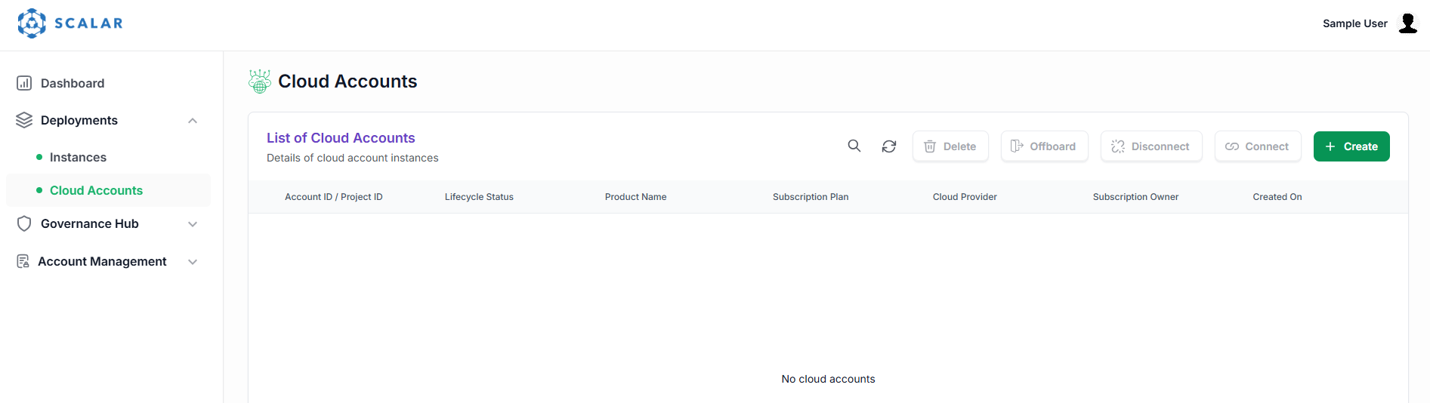Screen dimensions: 1430x403
Task: Click the Created On column header
Action: pos(1277,197)
